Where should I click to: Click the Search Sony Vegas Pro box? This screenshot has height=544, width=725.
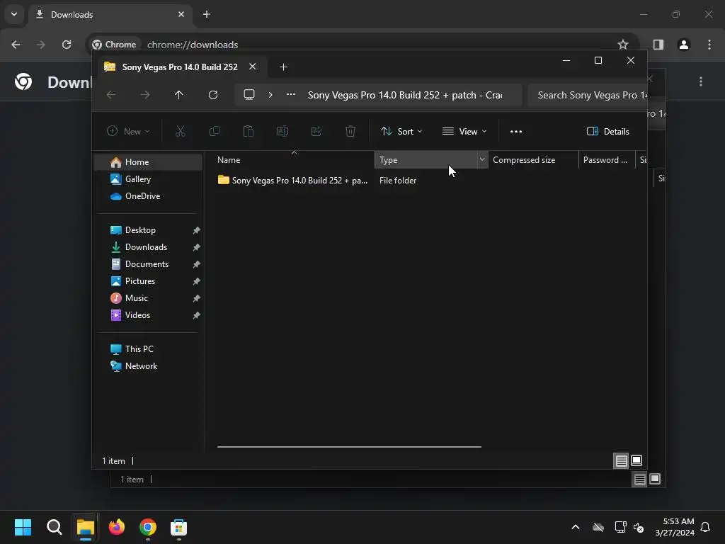click(587, 95)
